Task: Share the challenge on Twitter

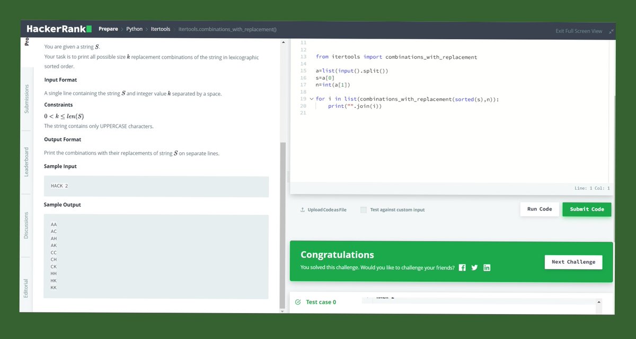Action: (x=474, y=268)
